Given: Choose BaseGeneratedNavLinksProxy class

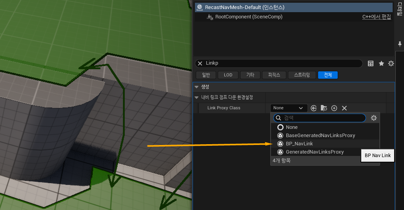Looking at the screenshot, I should 325,136.
